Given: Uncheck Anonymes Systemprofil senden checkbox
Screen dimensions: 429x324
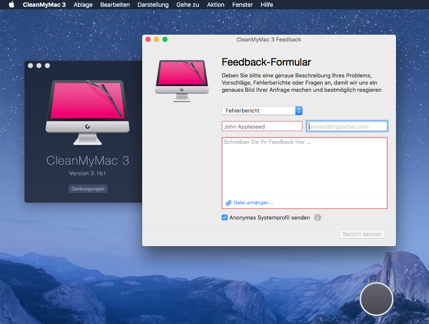Looking at the screenshot, I should [x=225, y=218].
